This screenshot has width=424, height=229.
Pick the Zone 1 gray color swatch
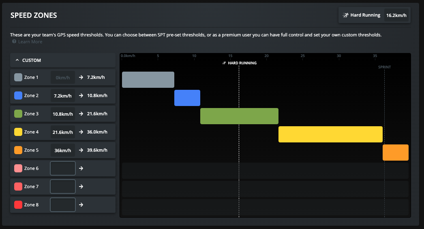click(18, 77)
